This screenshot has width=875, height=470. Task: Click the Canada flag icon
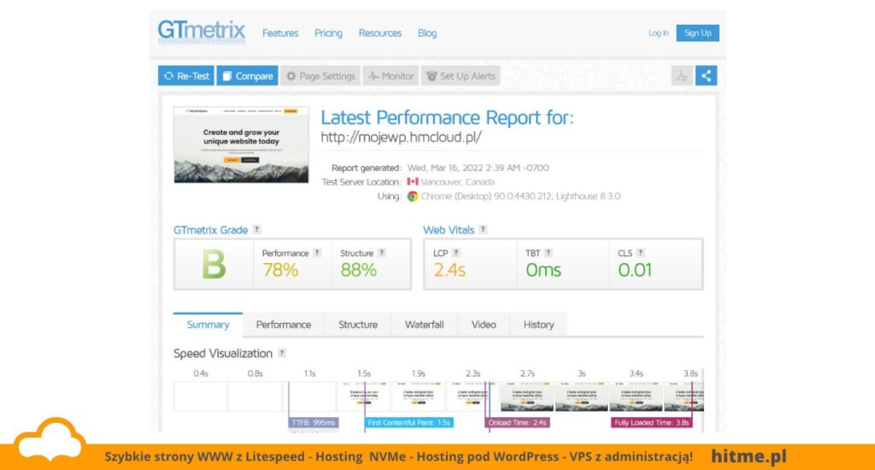click(x=413, y=181)
